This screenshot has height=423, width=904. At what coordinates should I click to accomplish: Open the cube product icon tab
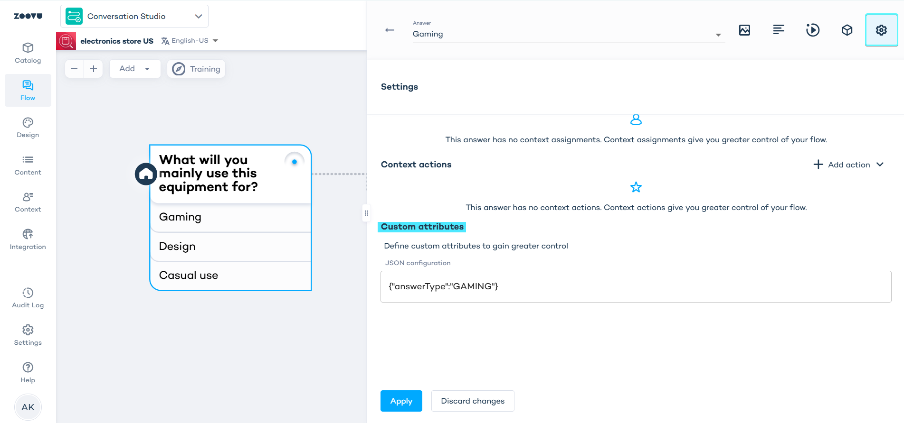click(847, 30)
